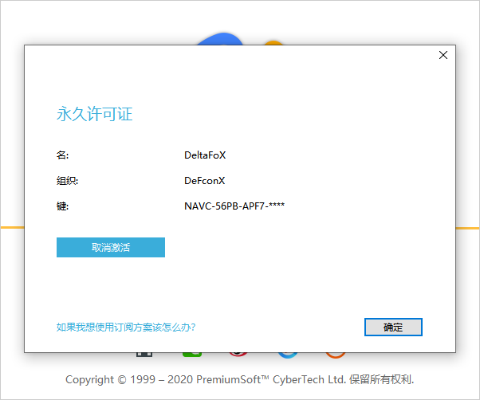Click the PremiumSoft CyberTech copyright text
480x400 pixels.
pyautogui.click(x=239, y=379)
